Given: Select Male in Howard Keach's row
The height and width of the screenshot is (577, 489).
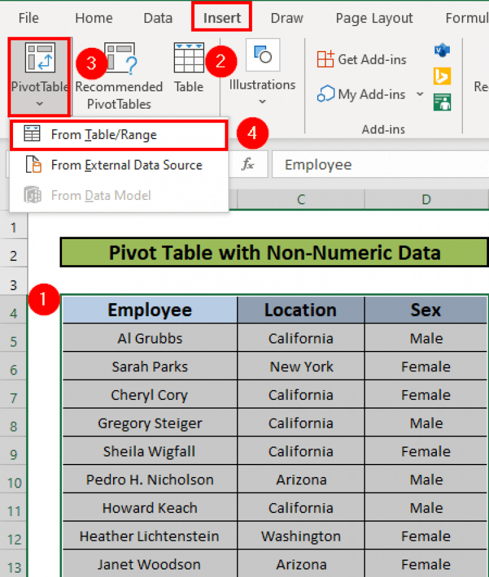Looking at the screenshot, I should 426,508.
